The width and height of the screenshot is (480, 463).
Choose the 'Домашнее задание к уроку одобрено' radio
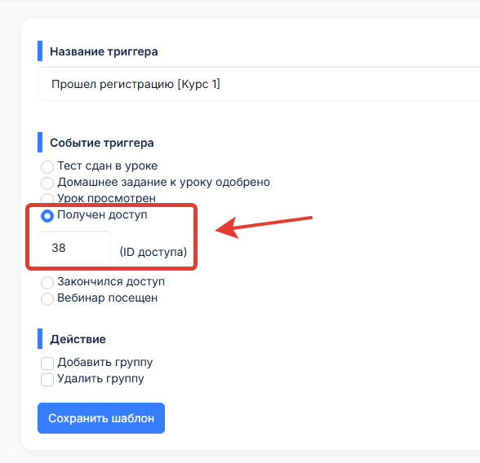47,183
